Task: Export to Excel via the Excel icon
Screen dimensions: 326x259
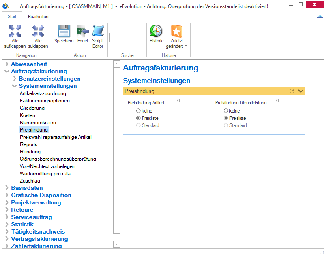Action: pyautogui.click(x=83, y=31)
